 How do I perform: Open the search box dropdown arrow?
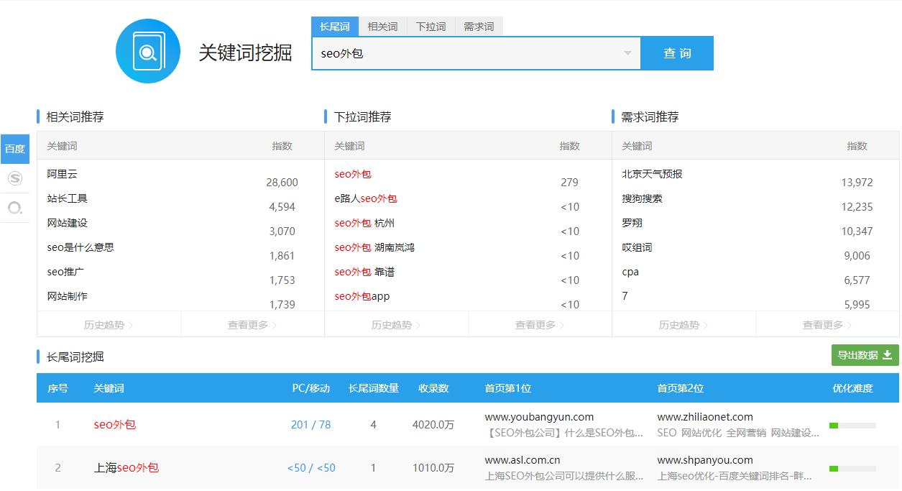coord(627,53)
